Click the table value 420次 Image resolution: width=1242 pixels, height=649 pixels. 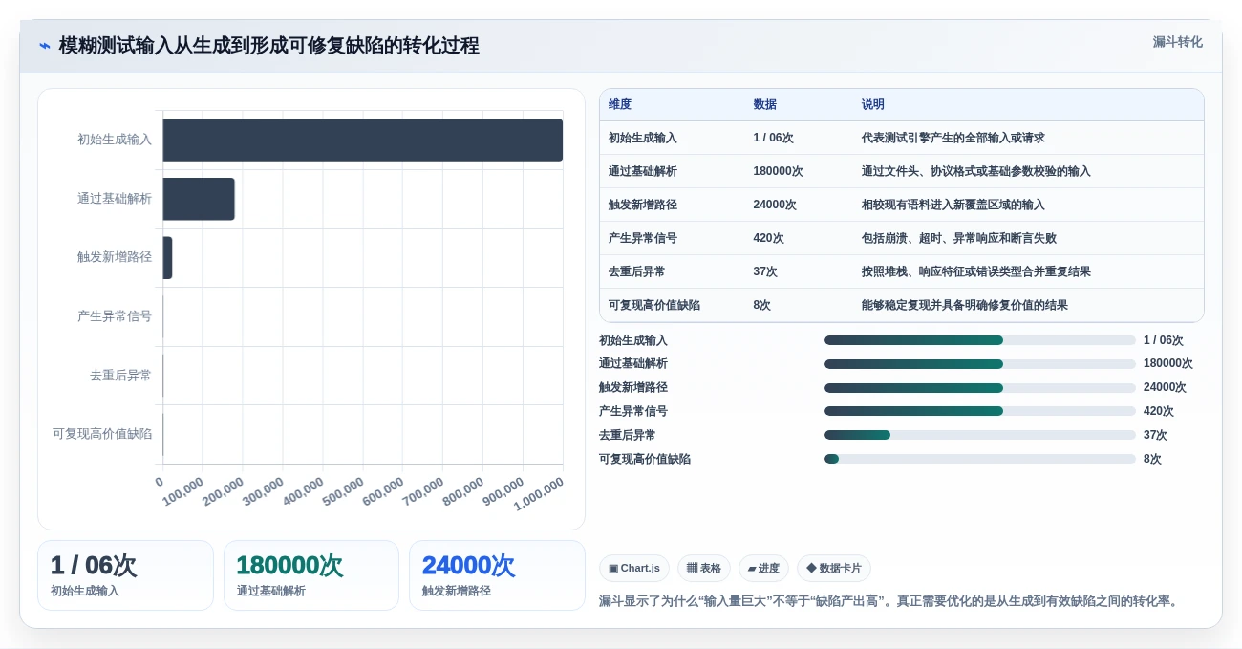(x=768, y=238)
